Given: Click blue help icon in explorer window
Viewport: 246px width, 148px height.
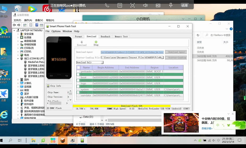Looking at the screenshot, I should [231, 29].
